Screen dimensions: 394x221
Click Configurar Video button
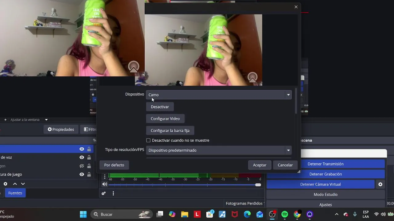pos(165,118)
